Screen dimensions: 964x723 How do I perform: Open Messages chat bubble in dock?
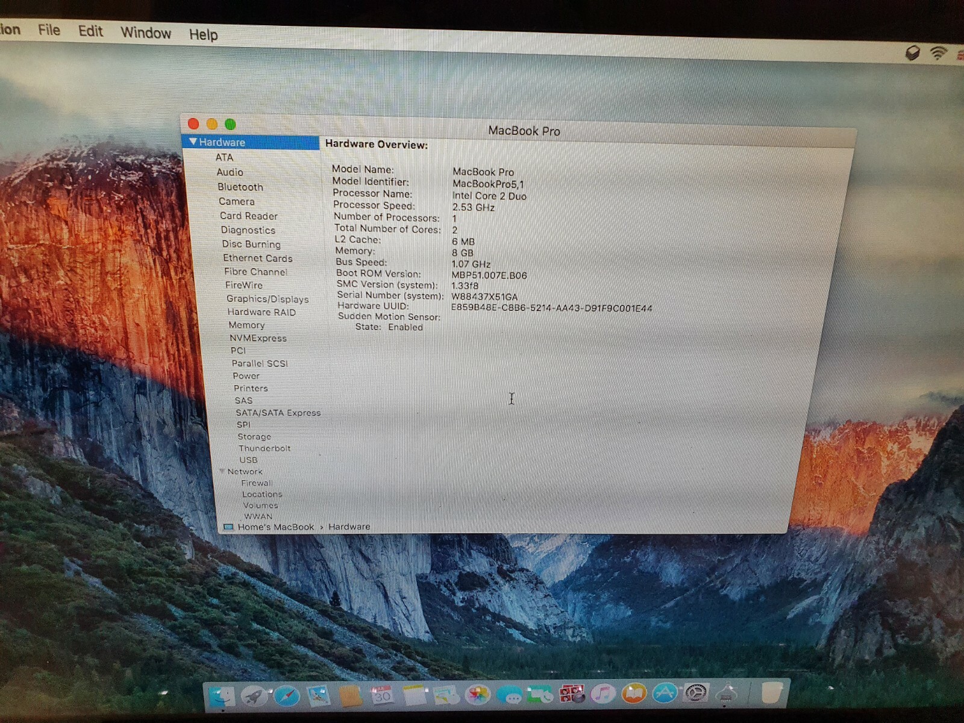510,695
